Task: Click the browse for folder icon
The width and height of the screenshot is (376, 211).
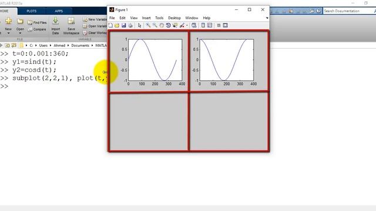Action: pyautogui.click(x=14, y=45)
